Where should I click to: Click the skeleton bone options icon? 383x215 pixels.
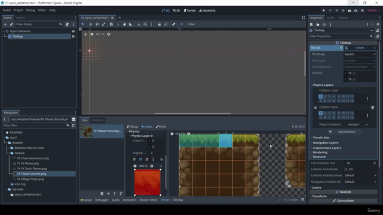(x=174, y=24)
